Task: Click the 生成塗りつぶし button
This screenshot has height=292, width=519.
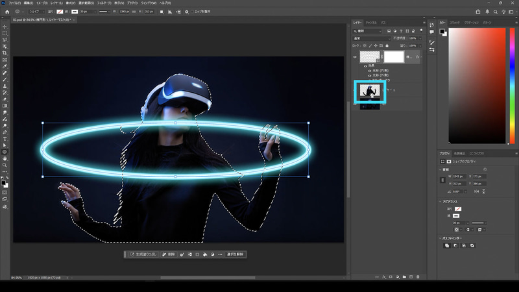Action: coord(143,254)
